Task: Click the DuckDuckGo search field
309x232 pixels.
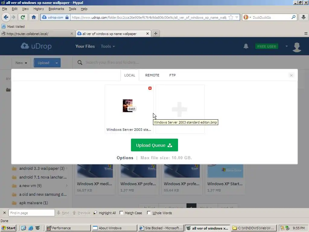Action: pos(271,17)
